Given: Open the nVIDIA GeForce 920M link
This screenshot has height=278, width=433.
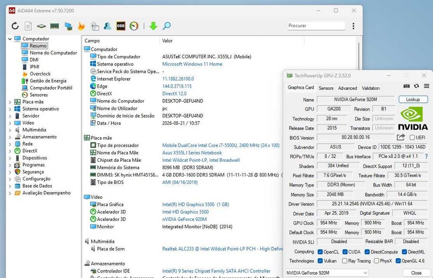Looking at the screenshot, I should tap(184, 219).
